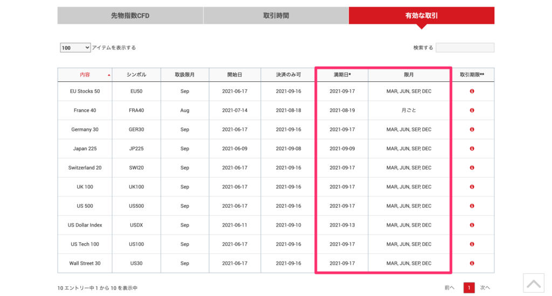Viewport: 552px width, 296px height.
Task: Click expiry date 2021-09-09
Action: pyautogui.click(x=342, y=149)
